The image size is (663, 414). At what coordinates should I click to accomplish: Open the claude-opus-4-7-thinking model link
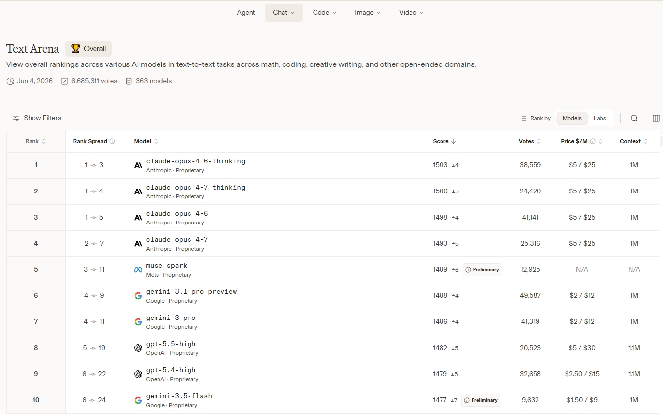(x=195, y=188)
